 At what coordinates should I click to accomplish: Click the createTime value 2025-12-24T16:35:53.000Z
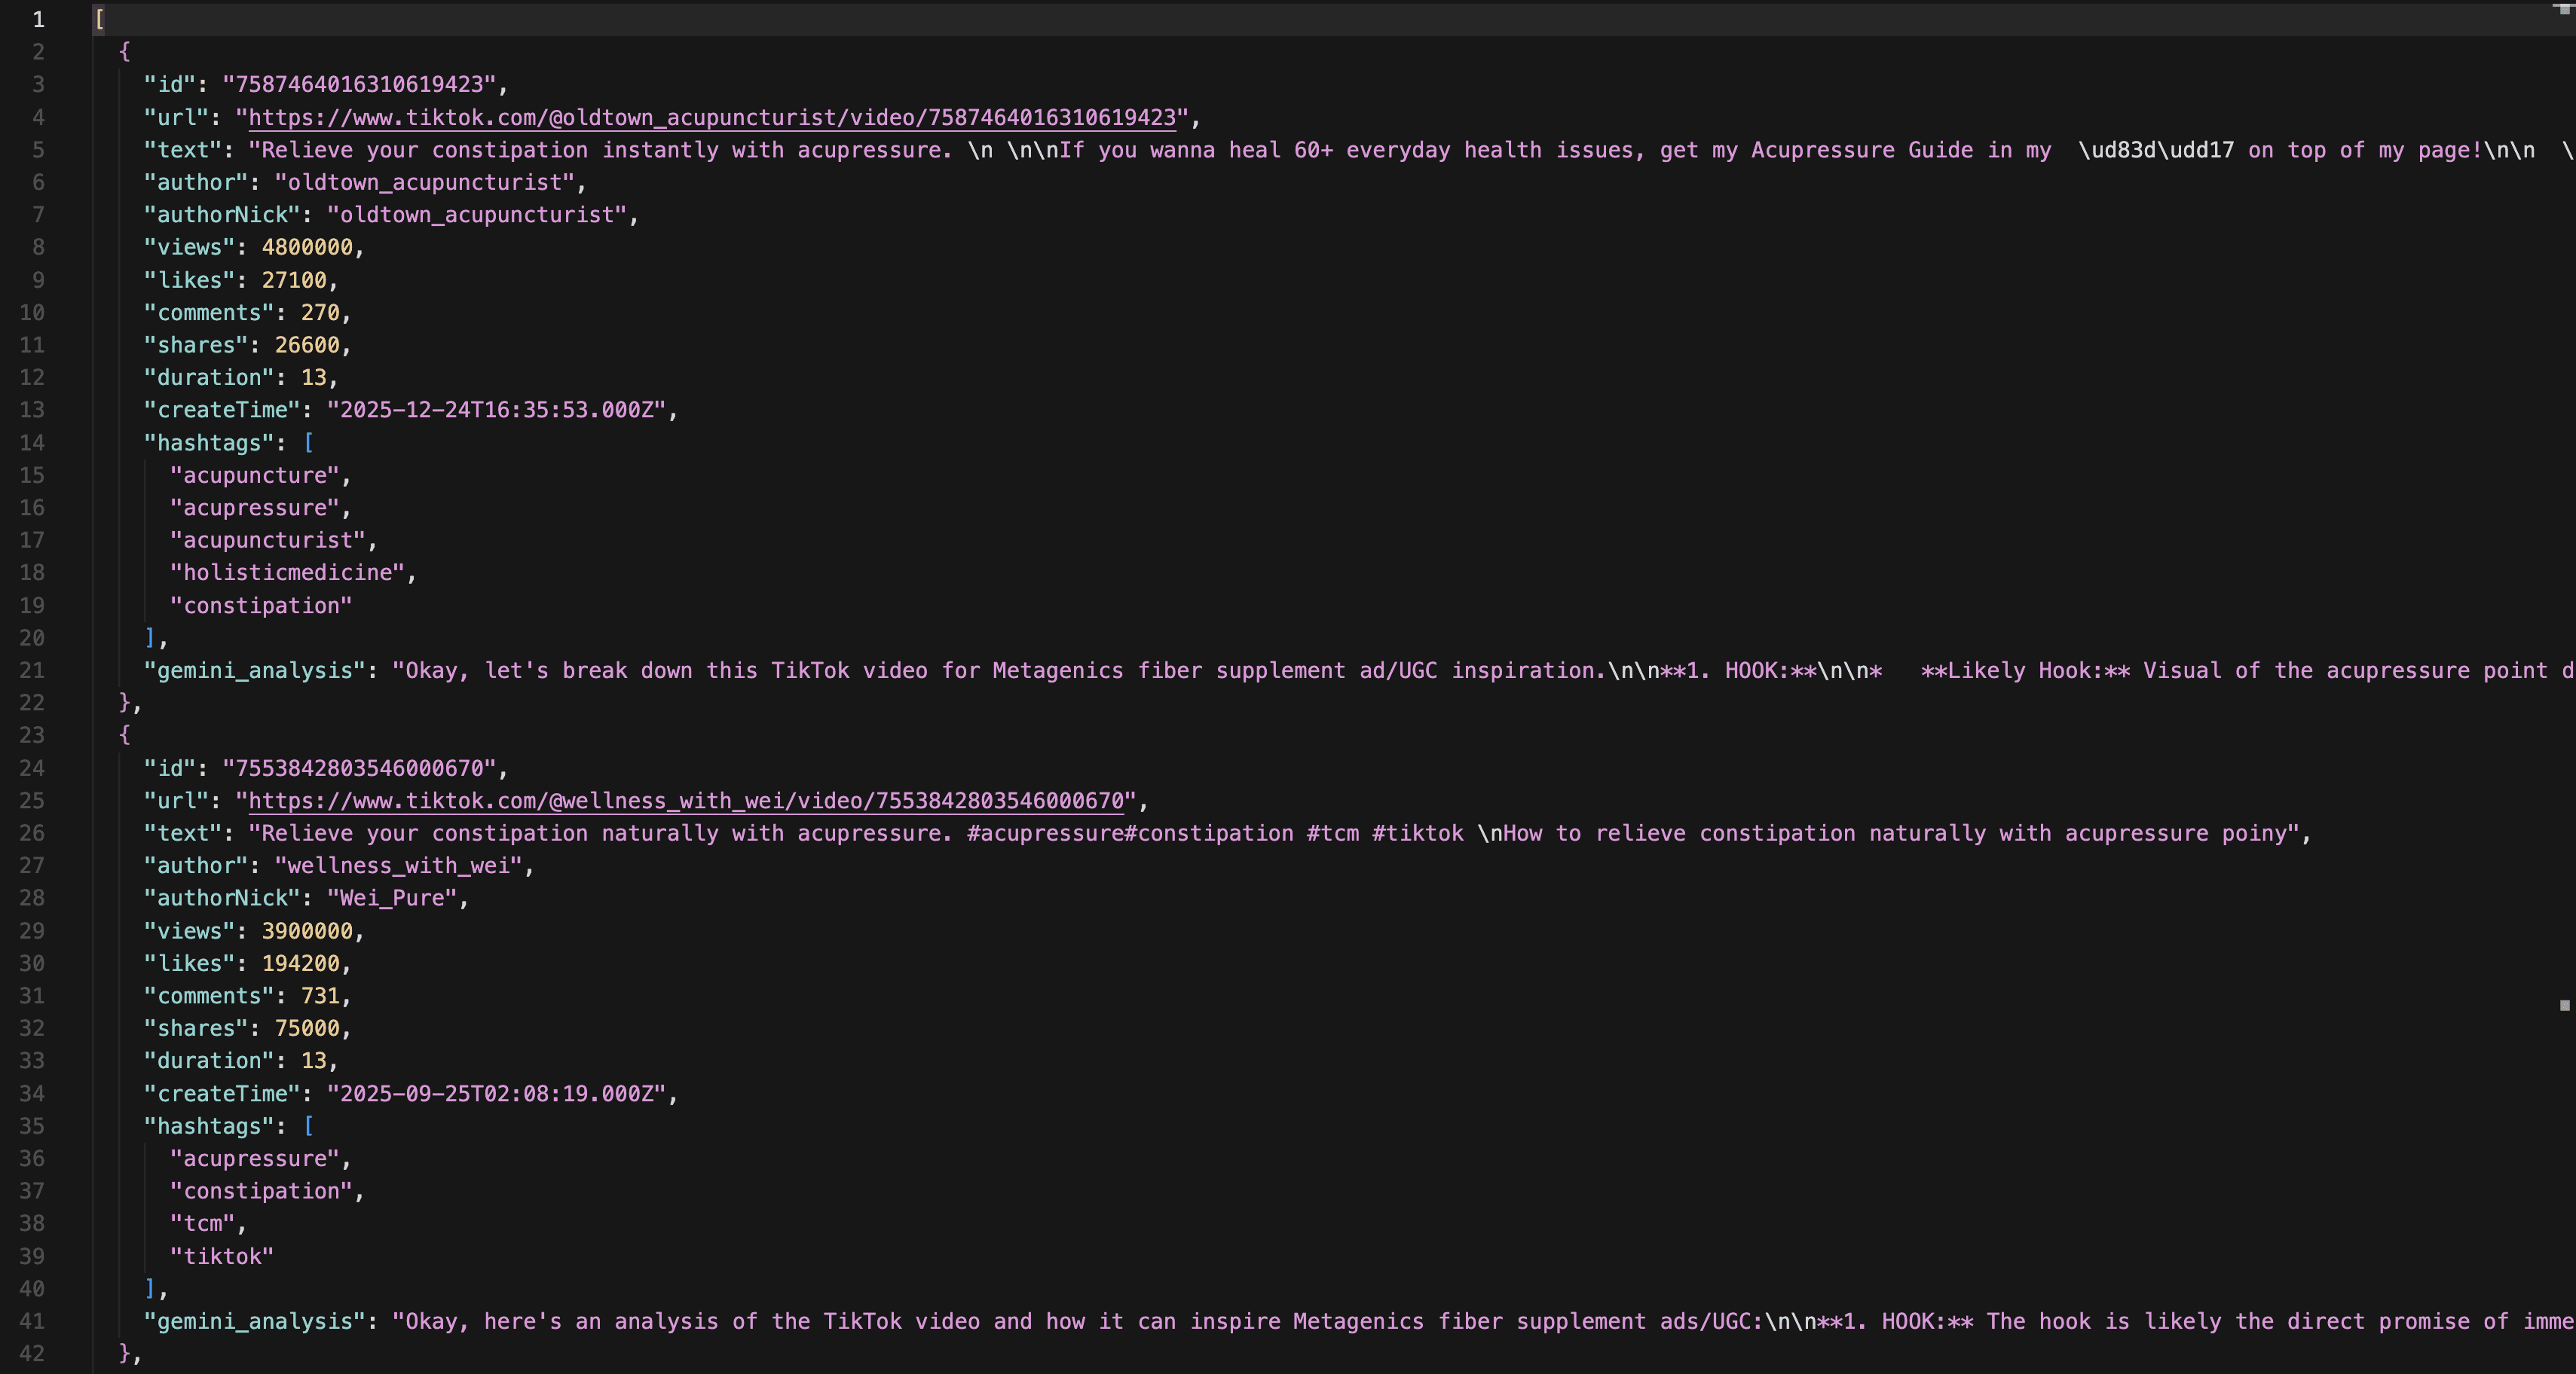tap(496, 410)
